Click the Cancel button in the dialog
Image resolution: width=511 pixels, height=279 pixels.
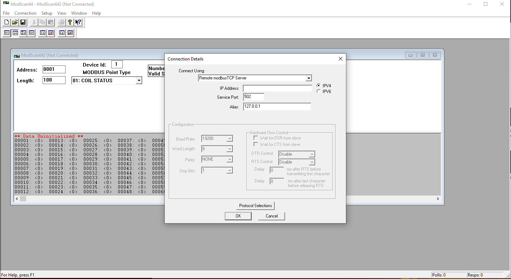pyautogui.click(x=271, y=216)
